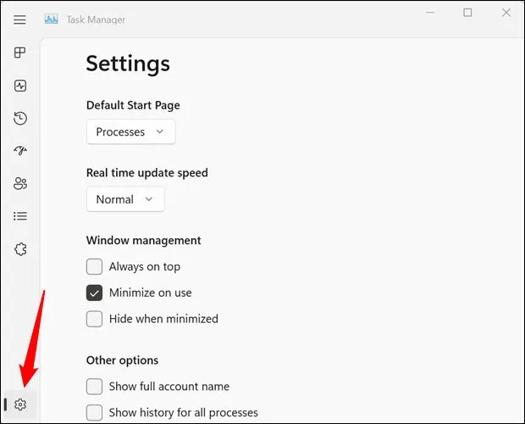Tick Show history for all processes

95,412
